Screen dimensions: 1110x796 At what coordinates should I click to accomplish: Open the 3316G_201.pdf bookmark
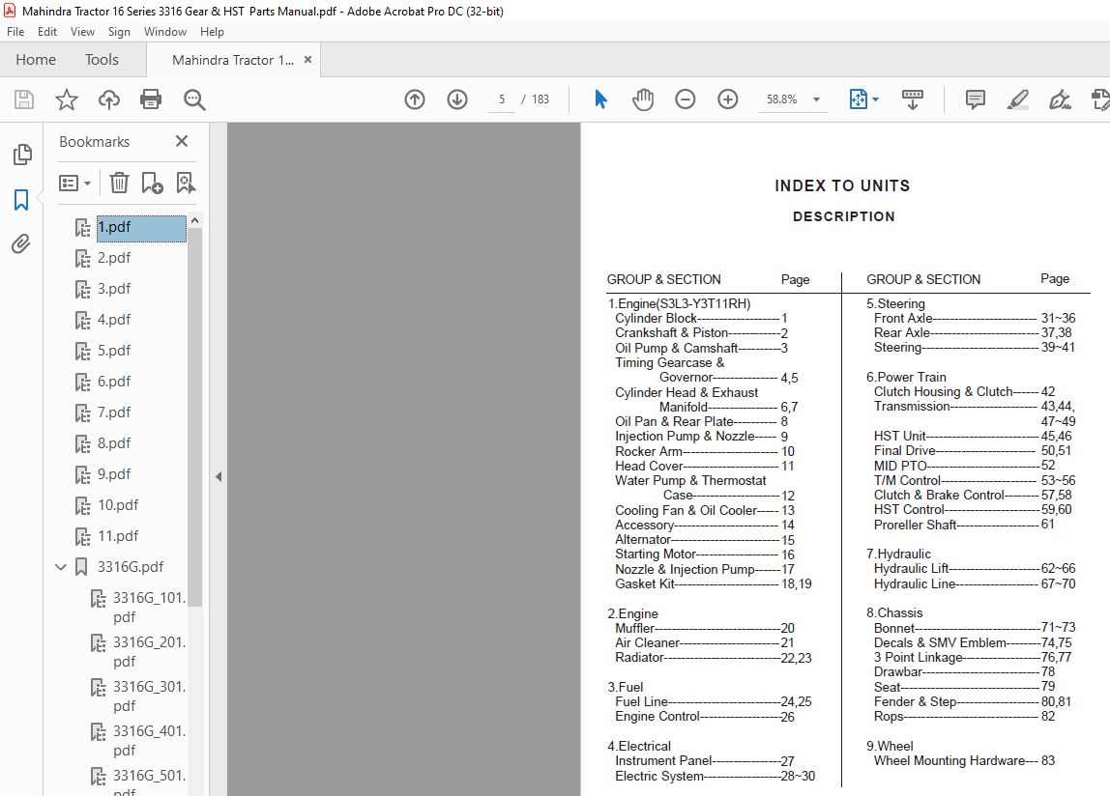149,652
